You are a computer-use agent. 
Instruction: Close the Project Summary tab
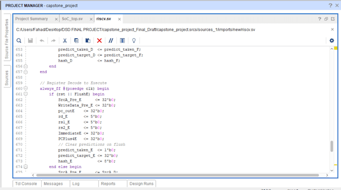[56, 19]
